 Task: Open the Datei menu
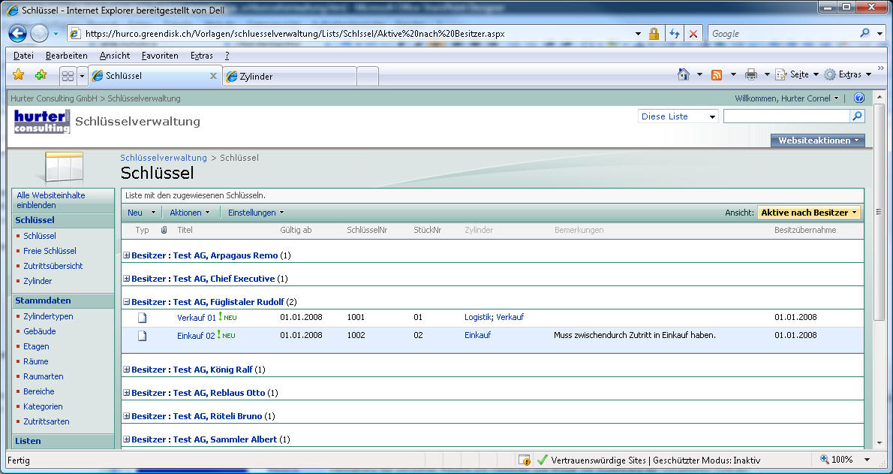(23, 56)
